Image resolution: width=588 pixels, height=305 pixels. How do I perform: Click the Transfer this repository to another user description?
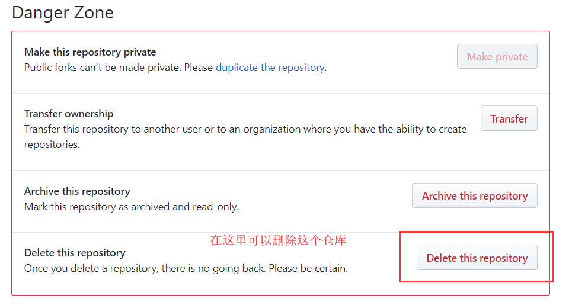(245, 137)
